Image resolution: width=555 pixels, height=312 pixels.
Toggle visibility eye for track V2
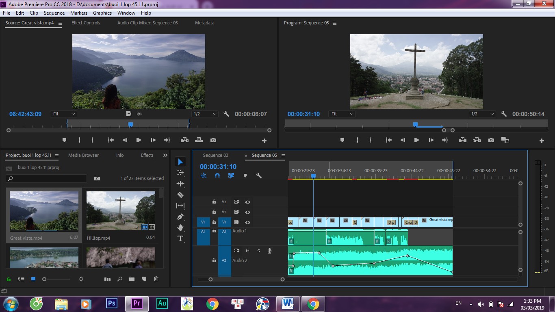pyautogui.click(x=247, y=212)
